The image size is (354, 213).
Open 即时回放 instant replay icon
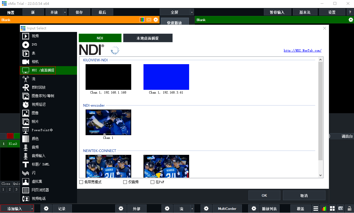coord(26,87)
